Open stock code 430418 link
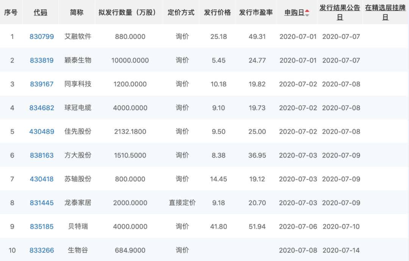The image size is (409, 261). 42,179
